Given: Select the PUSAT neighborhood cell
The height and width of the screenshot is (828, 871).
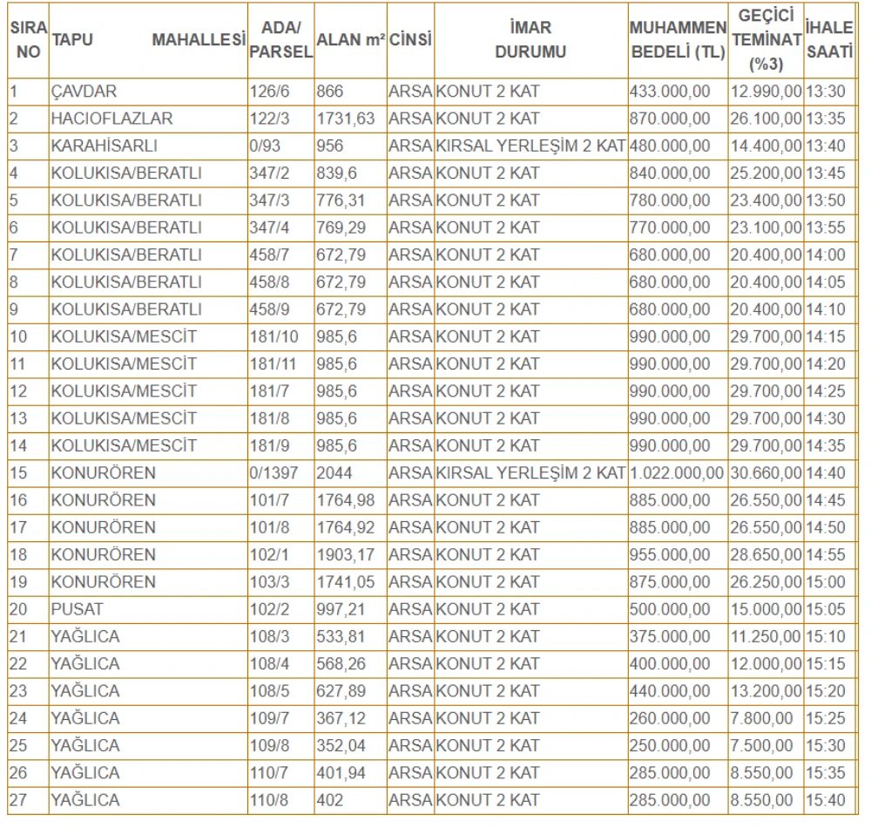Looking at the screenshot, I should [x=76, y=609].
